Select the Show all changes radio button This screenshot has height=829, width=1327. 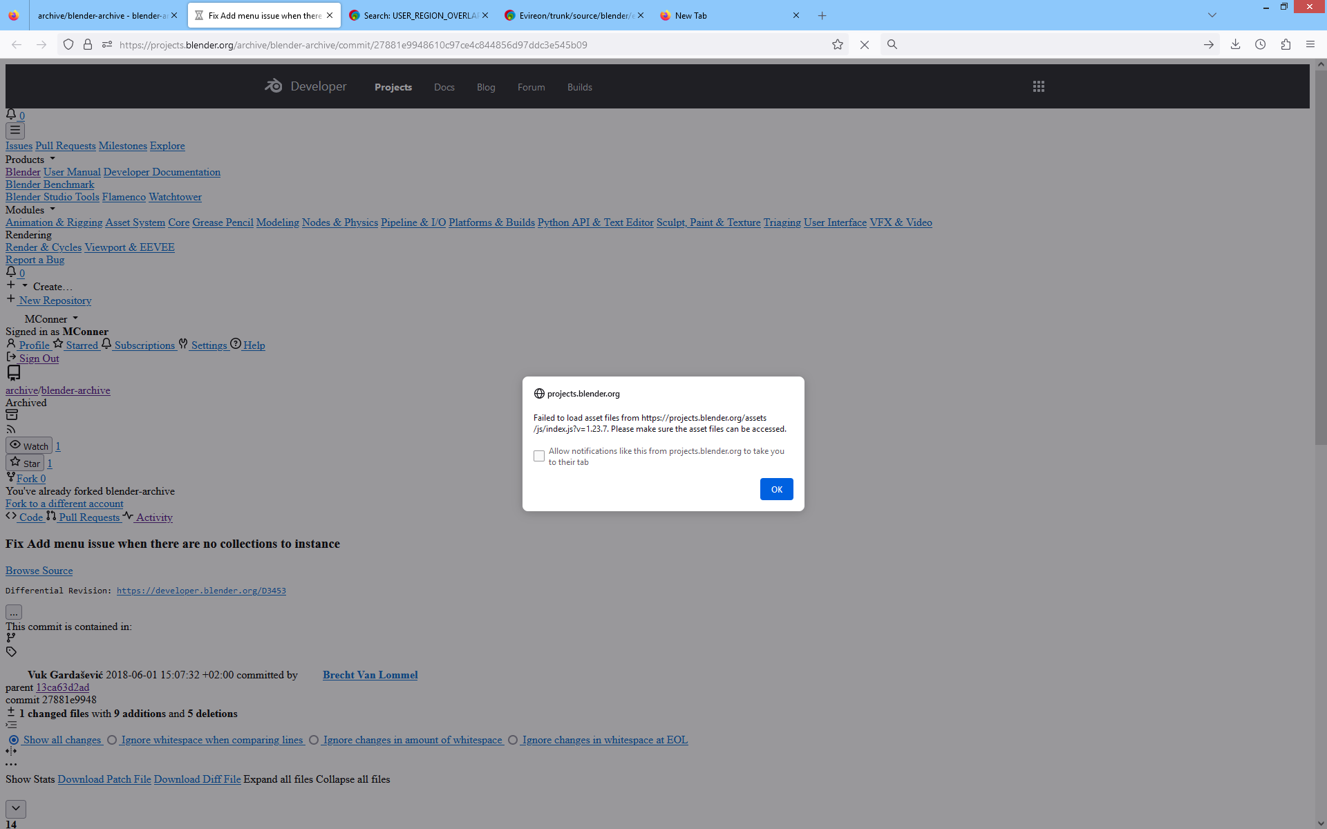pyautogui.click(x=14, y=740)
